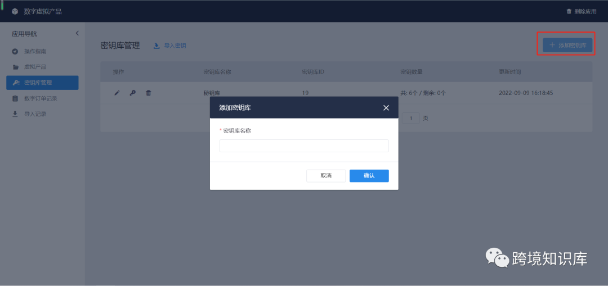Click the 应用导航 sidebar heading
Screen dimensions: 608x286
pos(24,34)
